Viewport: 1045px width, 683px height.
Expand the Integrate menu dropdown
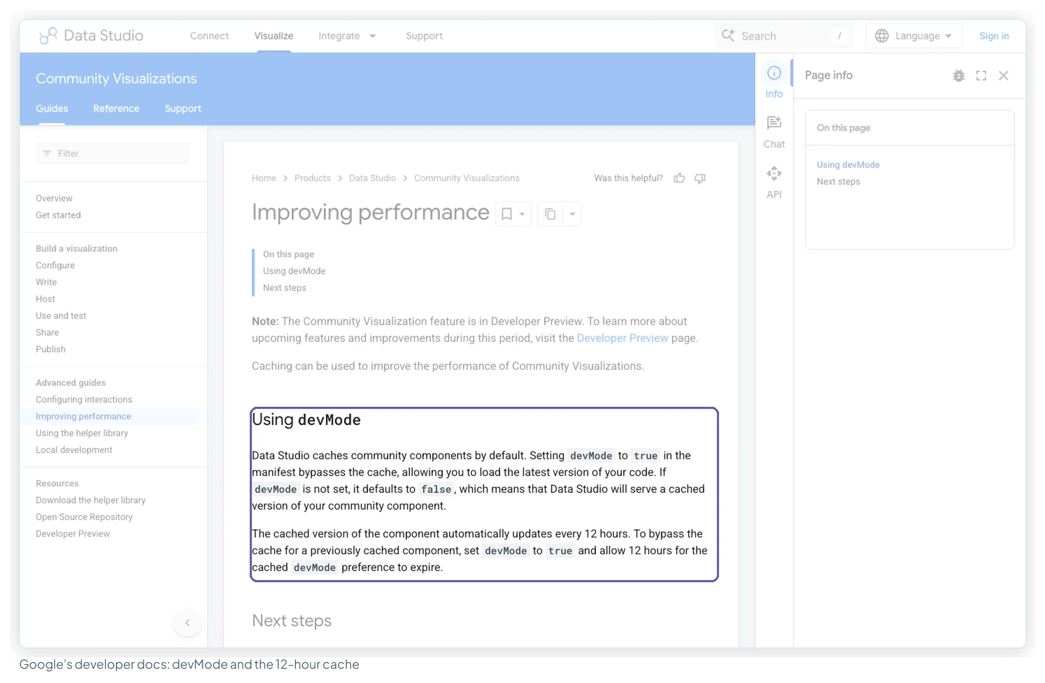(372, 36)
